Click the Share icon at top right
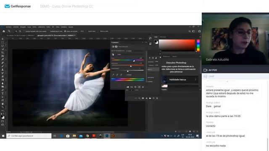This screenshot has width=269, height=151. coord(199,31)
